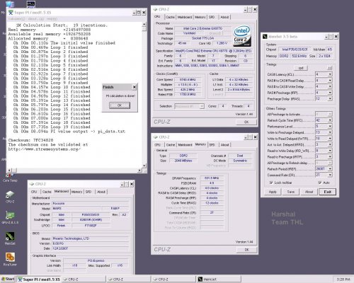Click the >> expand button in MemSet Timings
The image size is (354, 283).
point(330,68)
